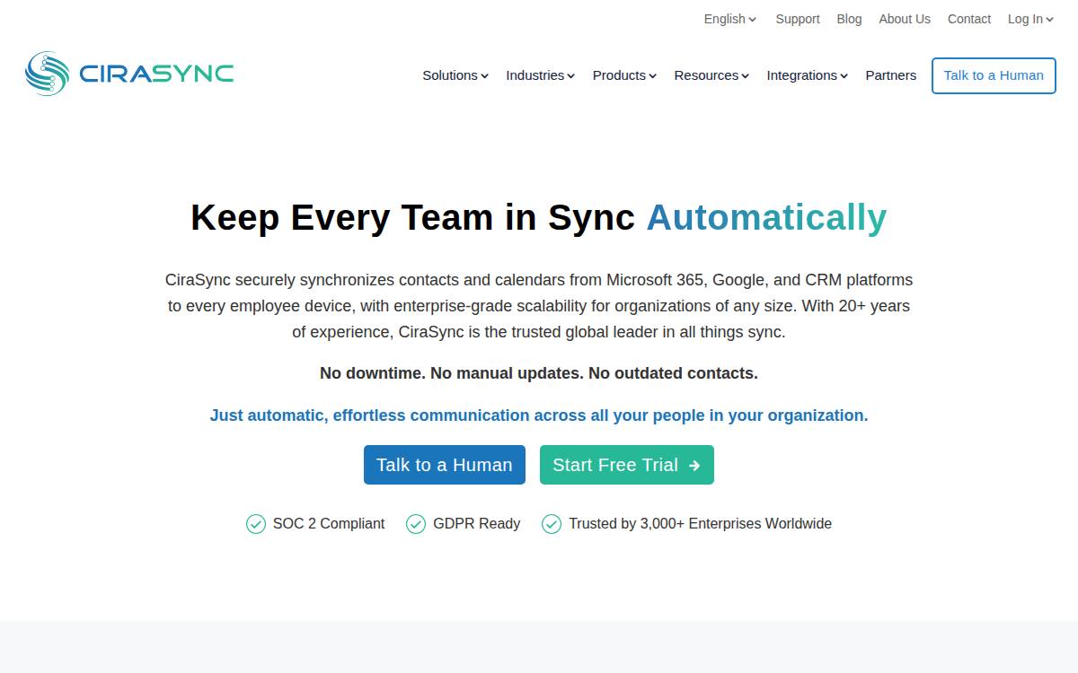Click the Trusted by 3,000+ Enterprises checkmark icon

coord(552,524)
